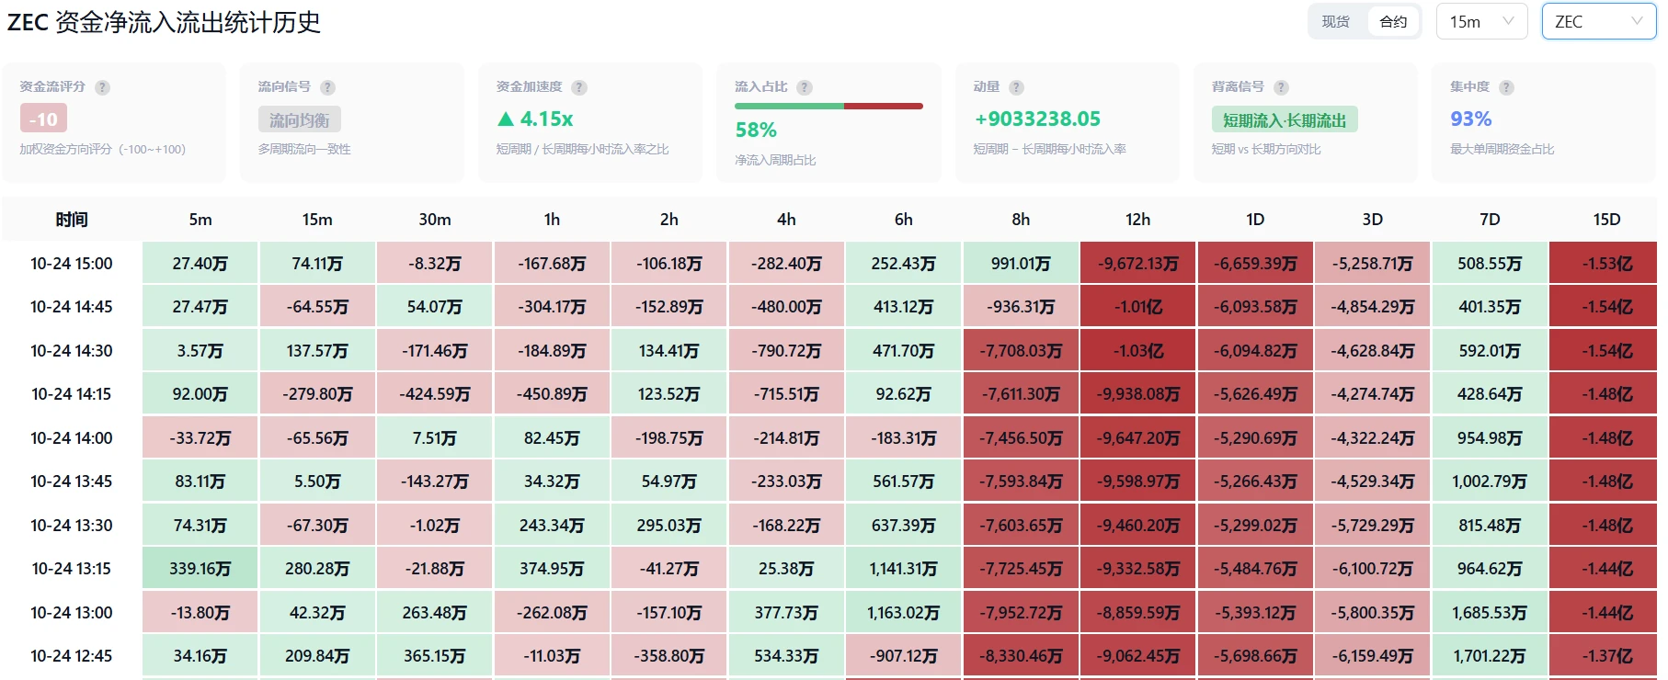The height and width of the screenshot is (680, 1668).
Task: Switch to 合约 futures market
Action: (x=1393, y=21)
